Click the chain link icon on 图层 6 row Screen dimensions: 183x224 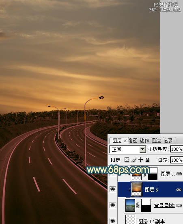click(x=179, y=189)
